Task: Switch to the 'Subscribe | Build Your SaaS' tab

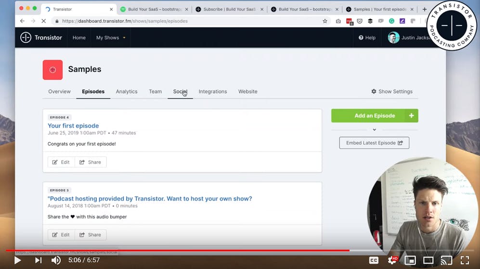Action: point(229,9)
